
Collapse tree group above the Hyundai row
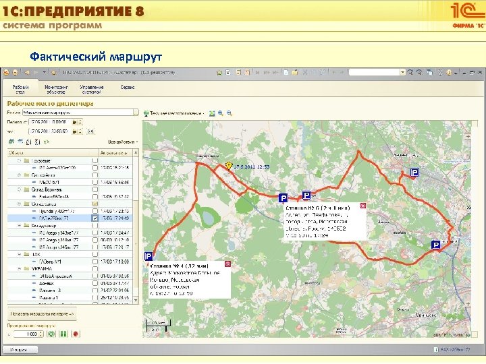tap(19, 204)
